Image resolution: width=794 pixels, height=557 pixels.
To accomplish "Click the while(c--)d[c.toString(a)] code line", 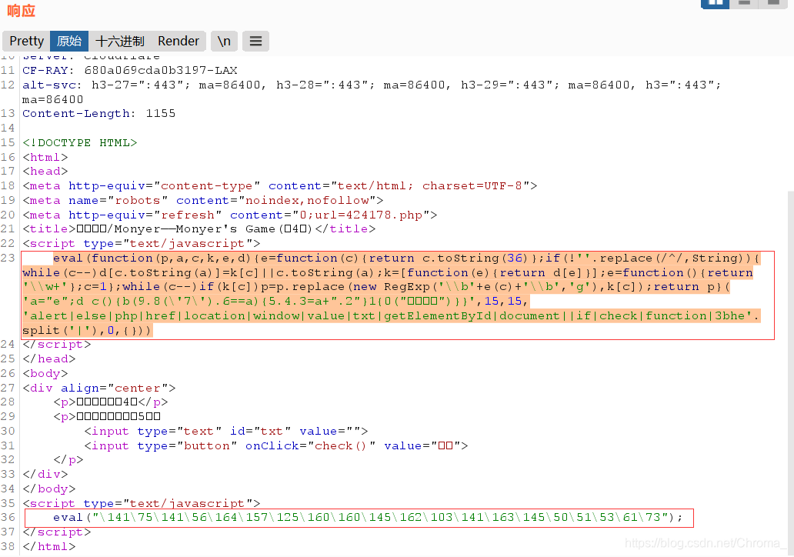I will 387,273.
